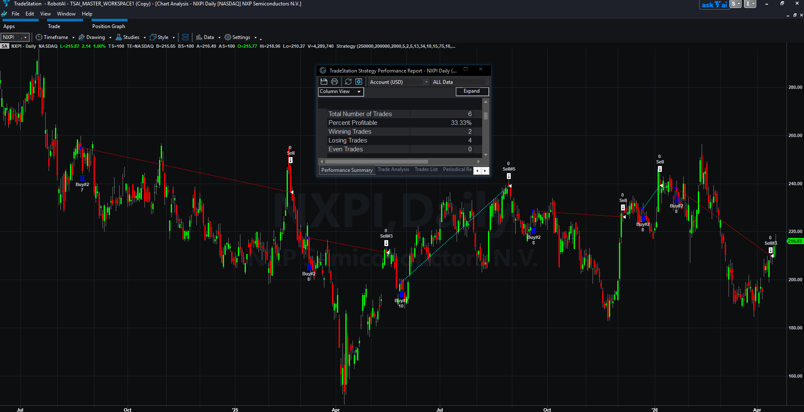Open the Column View dropdown
Image resolution: width=804 pixels, height=412 pixels.
click(x=341, y=91)
